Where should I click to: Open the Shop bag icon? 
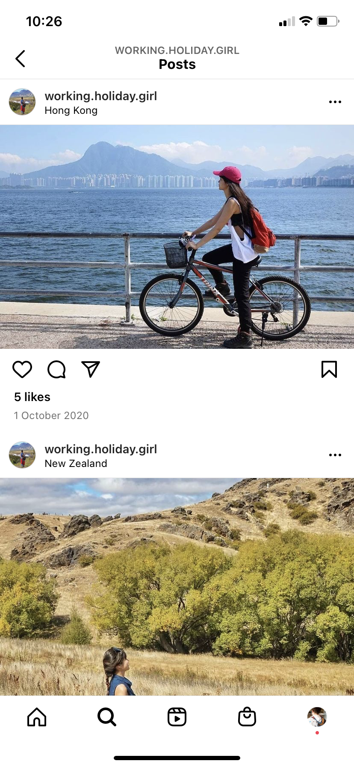coord(247,717)
